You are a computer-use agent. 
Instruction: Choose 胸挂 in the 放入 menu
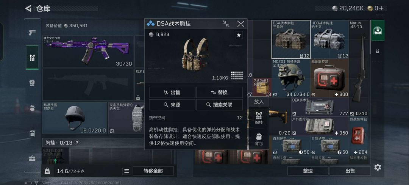tap(259, 118)
